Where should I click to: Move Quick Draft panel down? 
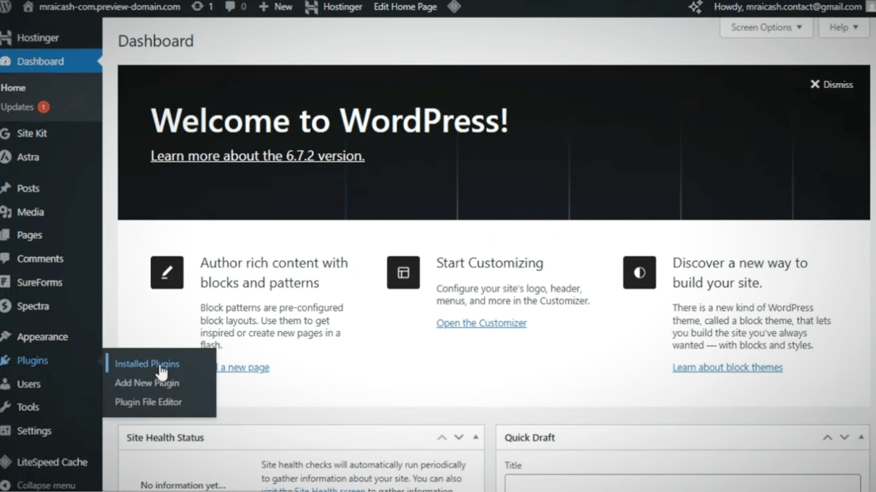[844, 437]
